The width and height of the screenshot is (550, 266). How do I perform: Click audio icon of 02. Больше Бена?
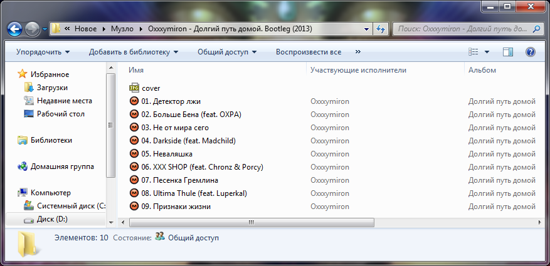point(134,115)
